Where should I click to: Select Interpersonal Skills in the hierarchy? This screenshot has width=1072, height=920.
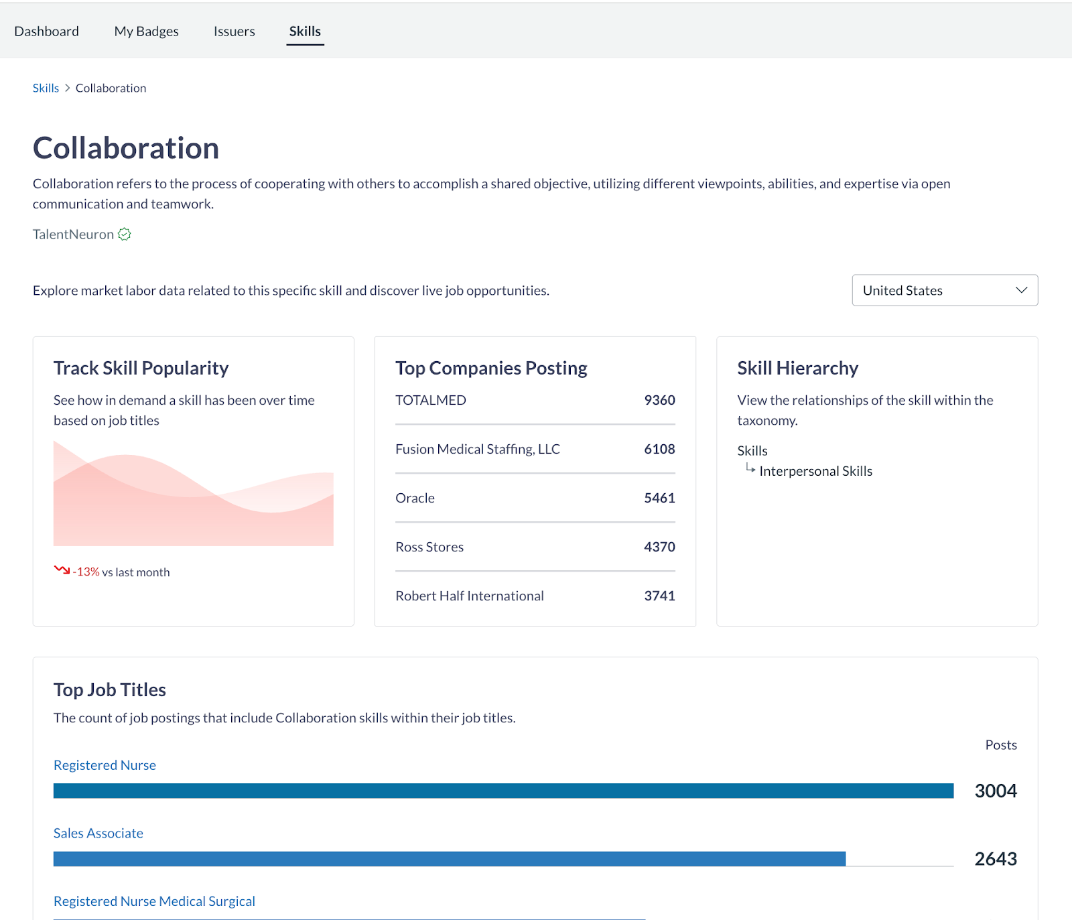pyautogui.click(x=815, y=470)
